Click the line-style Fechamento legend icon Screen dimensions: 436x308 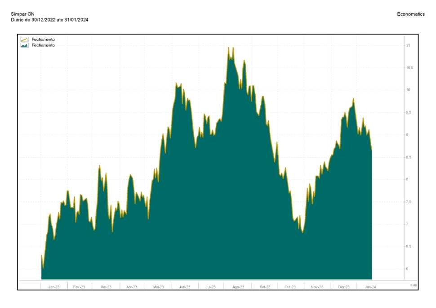(x=25, y=40)
